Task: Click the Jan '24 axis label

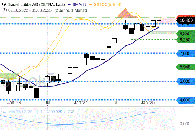Action: 81,103
